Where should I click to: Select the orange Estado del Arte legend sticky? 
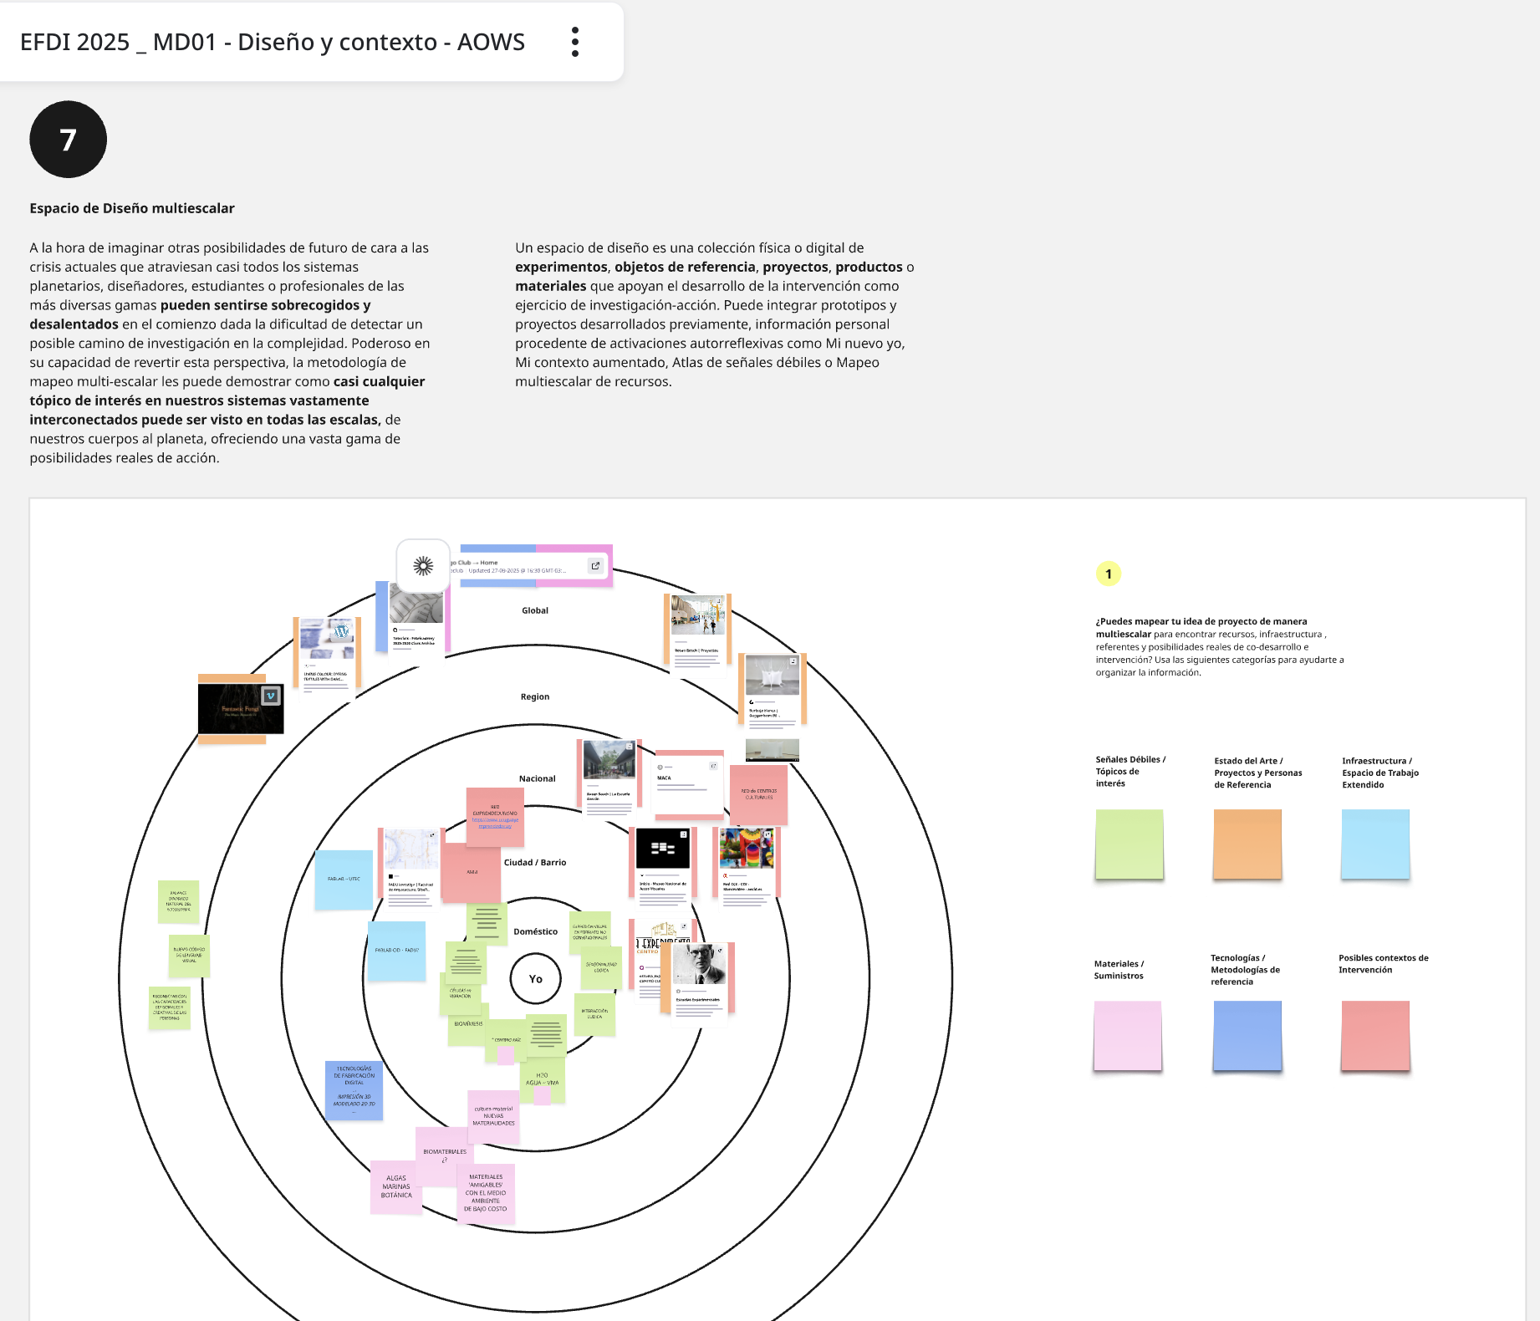pos(1247,844)
